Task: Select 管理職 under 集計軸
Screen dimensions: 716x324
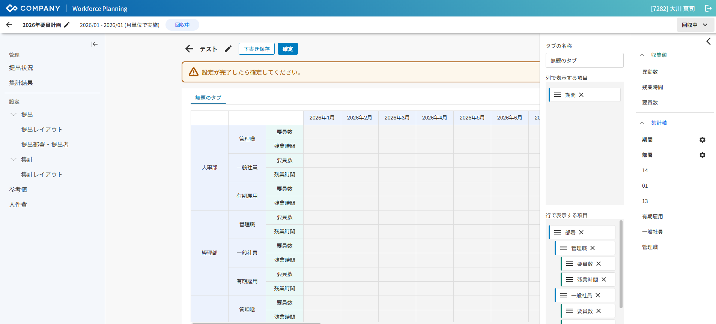Action: pyautogui.click(x=650, y=247)
